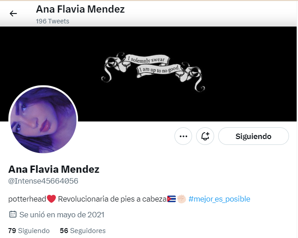Open the black header banner image
The height and width of the screenshot is (238, 298).
(148, 74)
